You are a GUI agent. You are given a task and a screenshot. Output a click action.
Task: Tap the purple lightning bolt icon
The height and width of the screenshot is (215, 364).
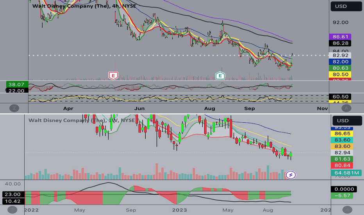coord(291,175)
